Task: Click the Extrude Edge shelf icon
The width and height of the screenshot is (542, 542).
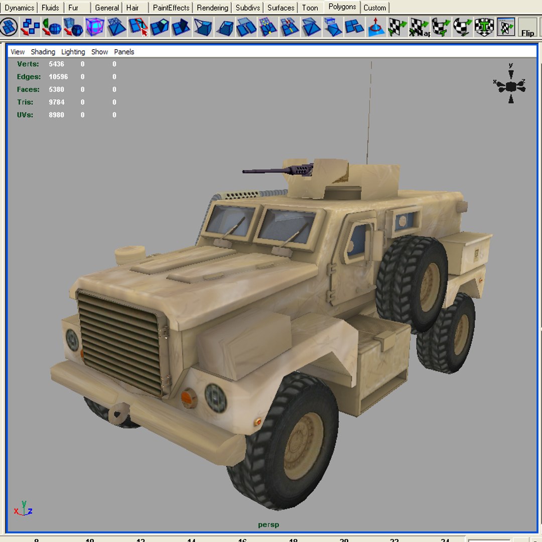Action: 181,27
